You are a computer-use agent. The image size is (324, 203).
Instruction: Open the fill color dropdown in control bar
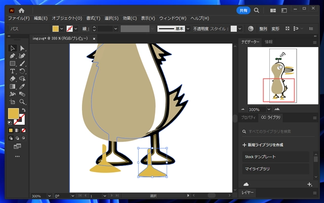pyautogui.click(x=63, y=29)
